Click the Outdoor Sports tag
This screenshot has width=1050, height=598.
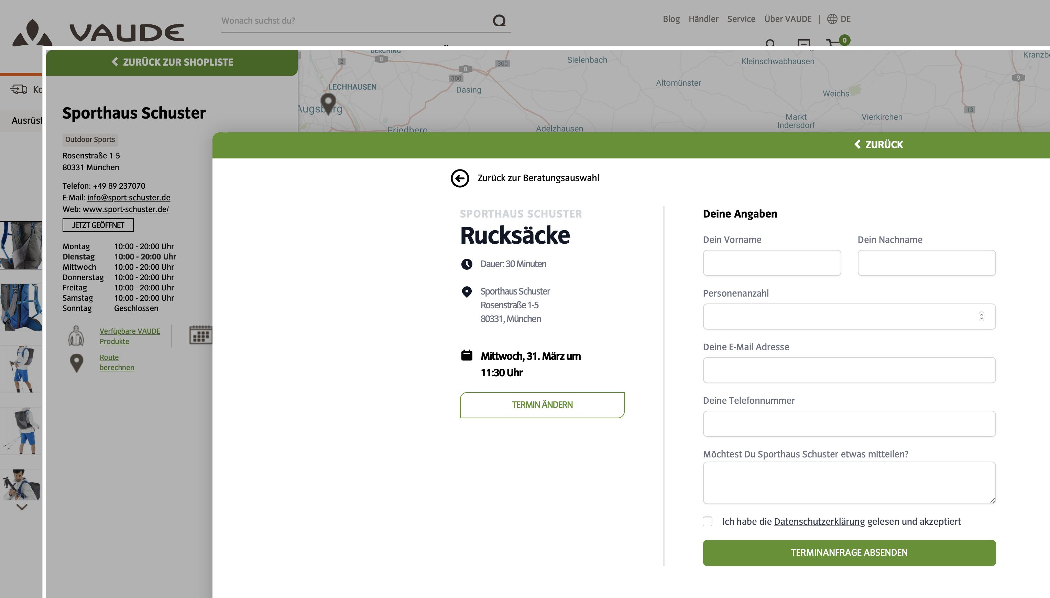90,140
